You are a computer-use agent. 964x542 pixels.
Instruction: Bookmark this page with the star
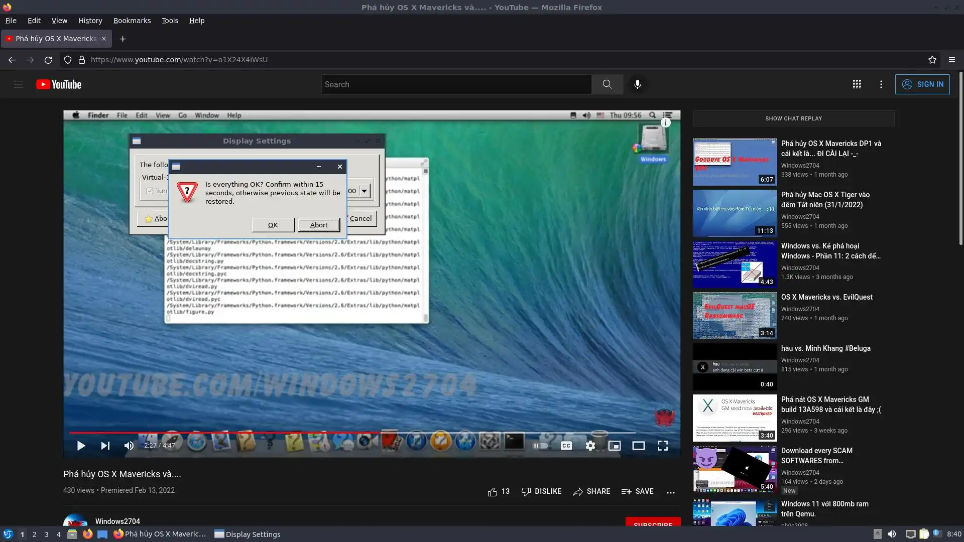[932, 60]
